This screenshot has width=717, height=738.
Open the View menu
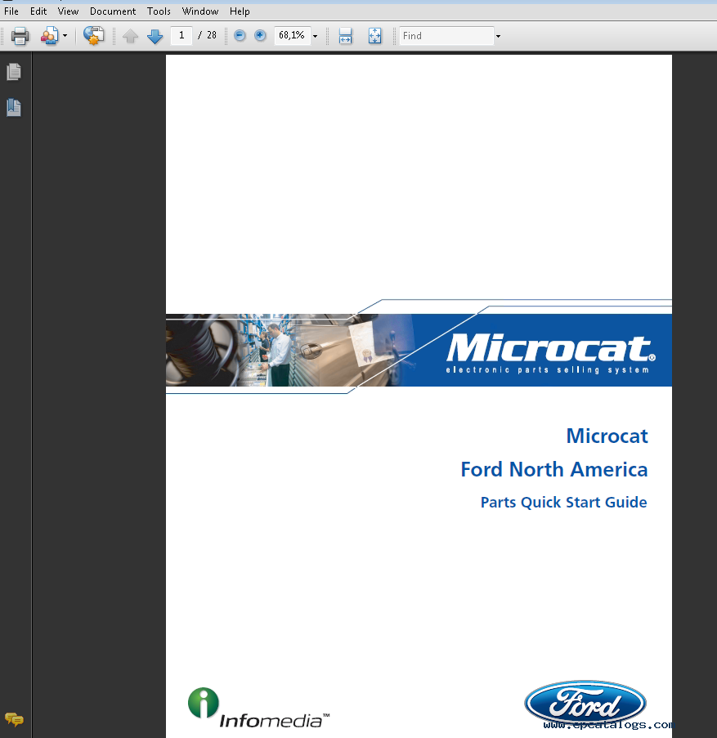coord(68,11)
